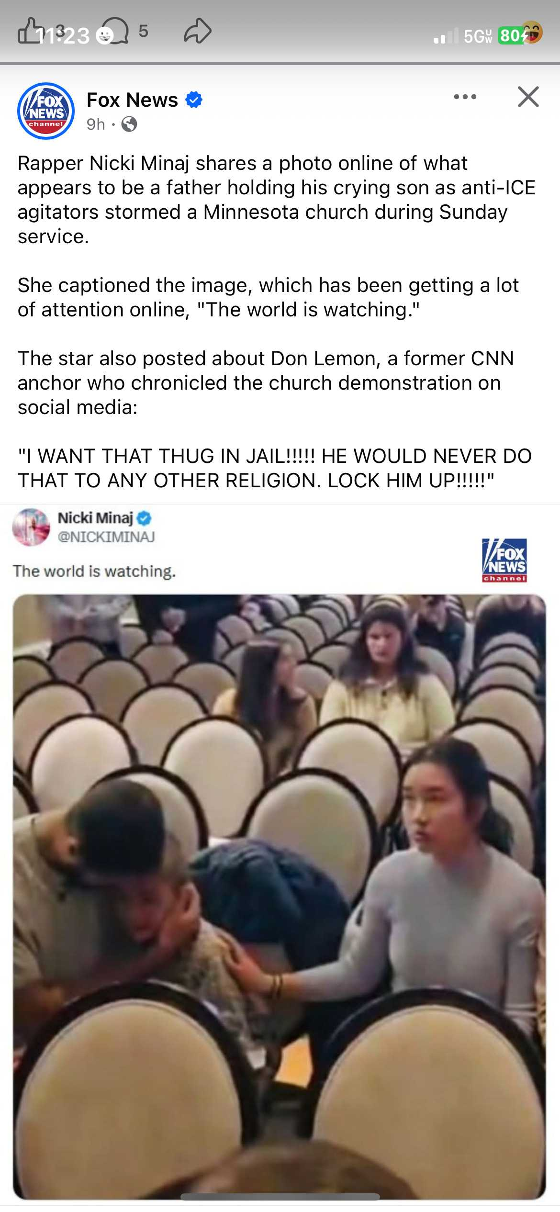Tap Nicki Minaj verified check badge
The width and height of the screenshot is (560, 1212).
[x=144, y=518]
